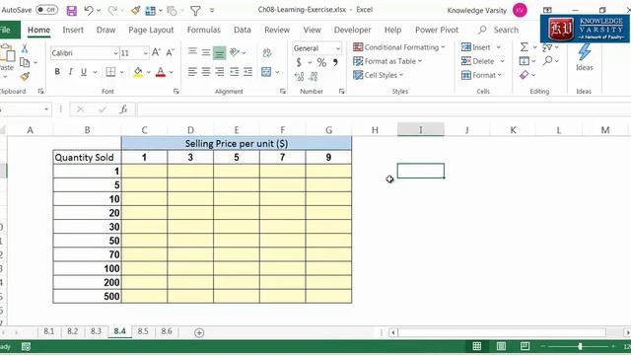This screenshot has width=631, height=355.
Task: Switch to sheet tab 8.1
Action: pyautogui.click(x=49, y=331)
